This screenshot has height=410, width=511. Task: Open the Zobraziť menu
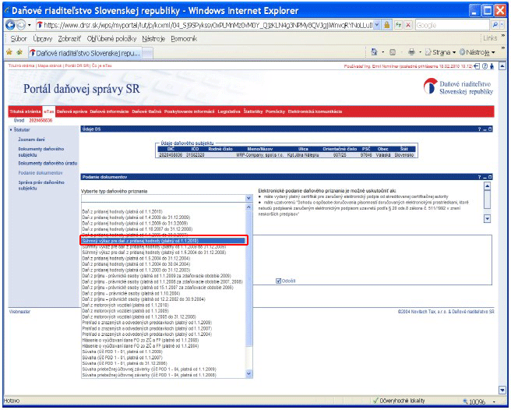pyautogui.click(x=69, y=39)
